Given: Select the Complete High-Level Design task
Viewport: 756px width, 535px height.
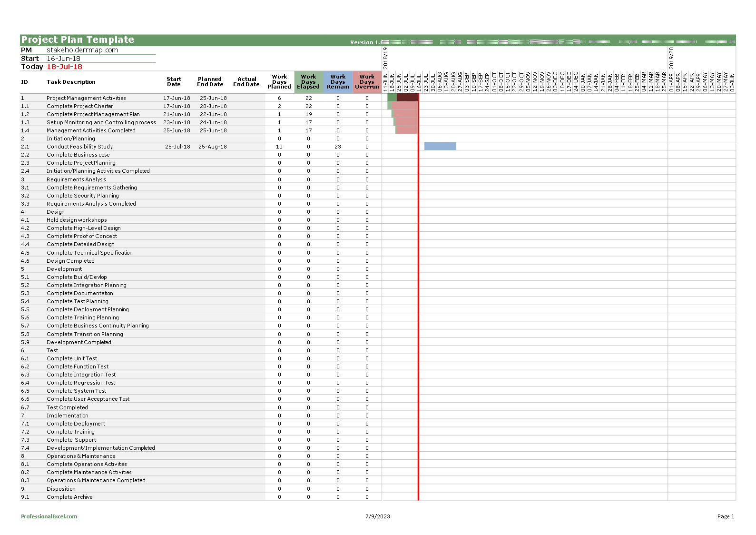Looking at the screenshot, I should [x=84, y=228].
